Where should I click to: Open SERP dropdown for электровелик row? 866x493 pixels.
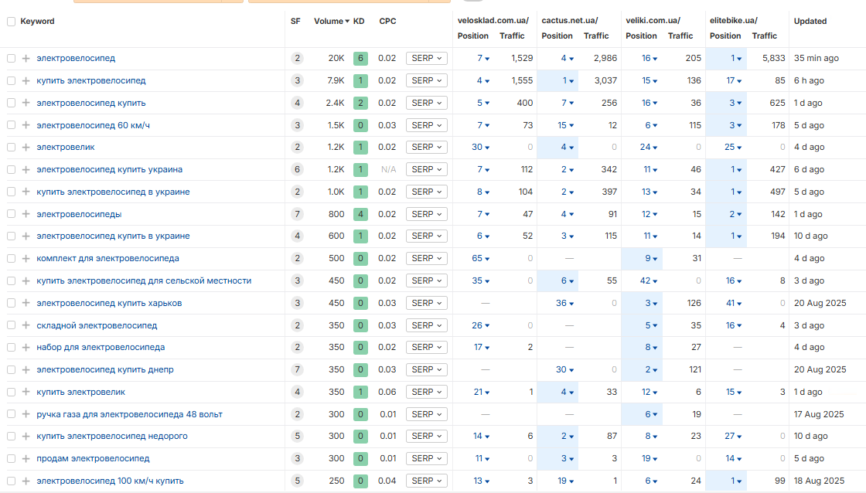(426, 148)
